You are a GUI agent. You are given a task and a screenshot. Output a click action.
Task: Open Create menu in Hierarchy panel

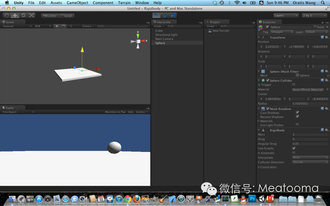tap(159, 26)
